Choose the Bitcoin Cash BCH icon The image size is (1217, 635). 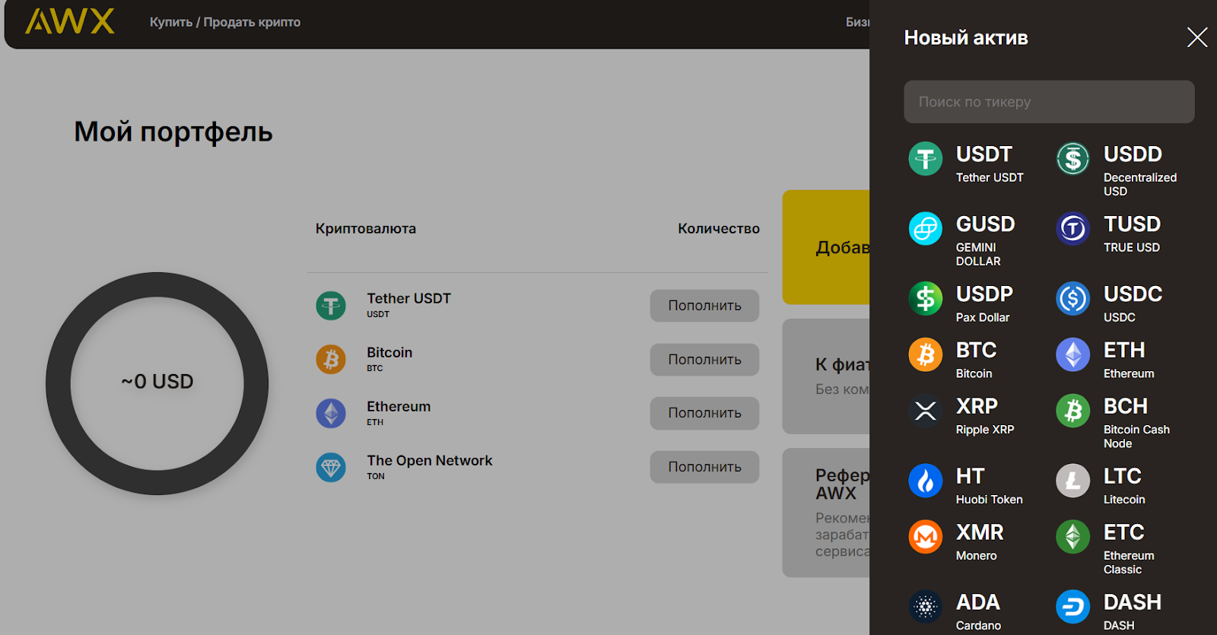pyautogui.click(x=1072, y=411)
